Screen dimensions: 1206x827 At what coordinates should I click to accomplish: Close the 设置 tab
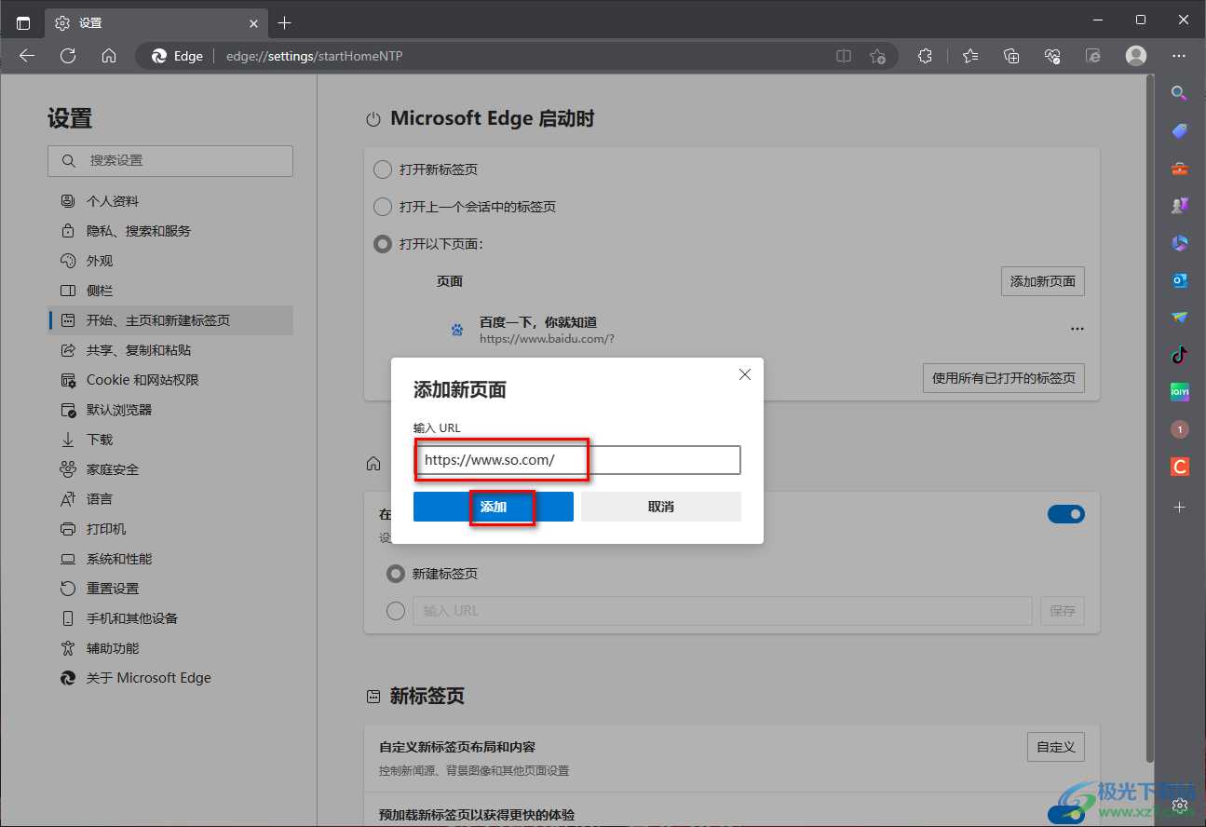click(253, 22)
